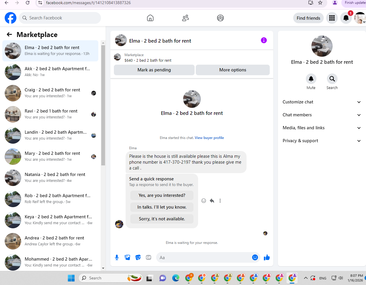Open Microsoft Edge from taskbar
Screen dimensions: 366x285
click(x=176, y=278)
